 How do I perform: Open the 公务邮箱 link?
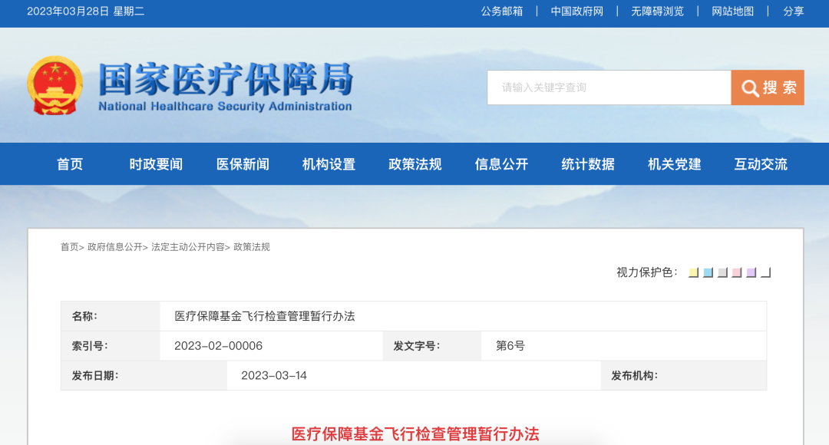[x=502, y=12]
